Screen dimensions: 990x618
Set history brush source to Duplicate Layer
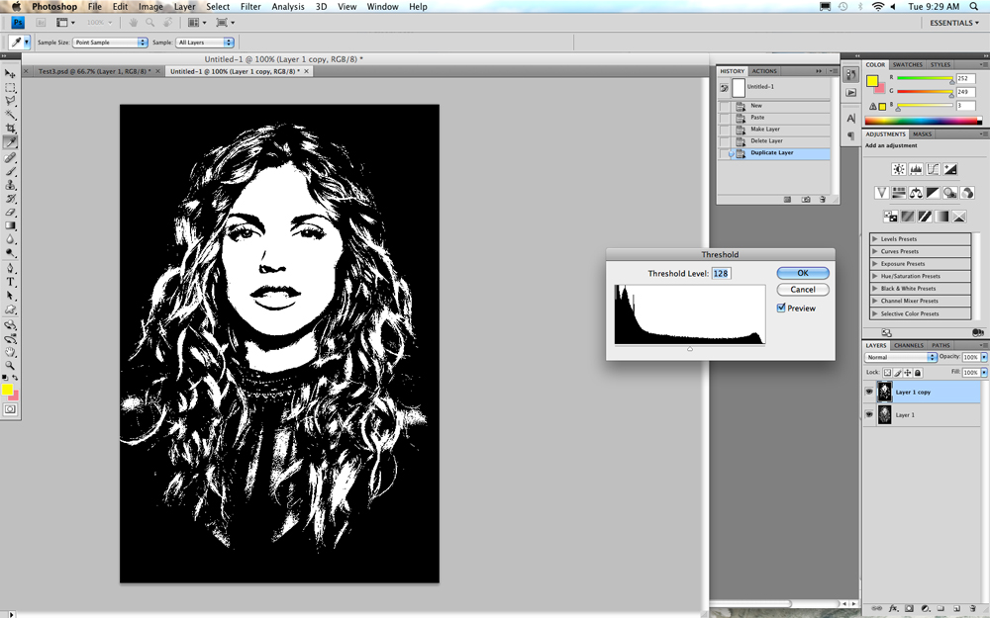tap(725, 153)
